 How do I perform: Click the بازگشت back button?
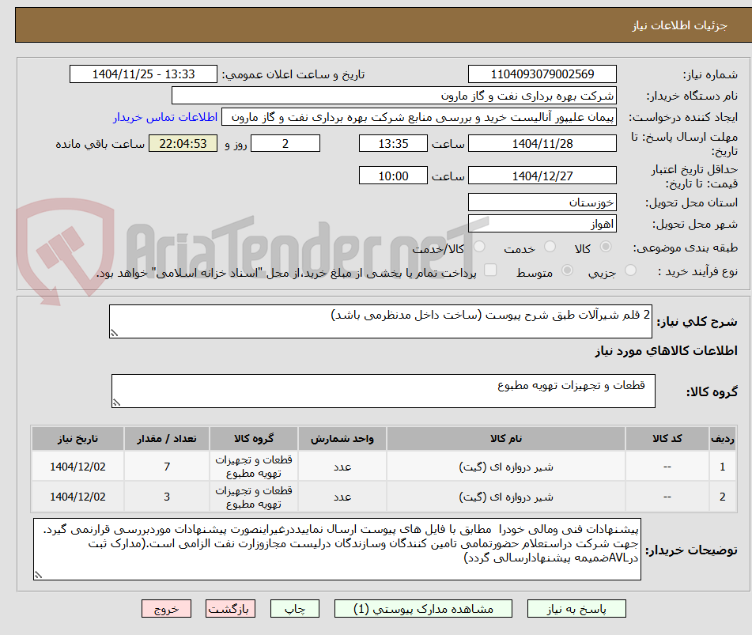pyautogui.click(x=230, y=609)
